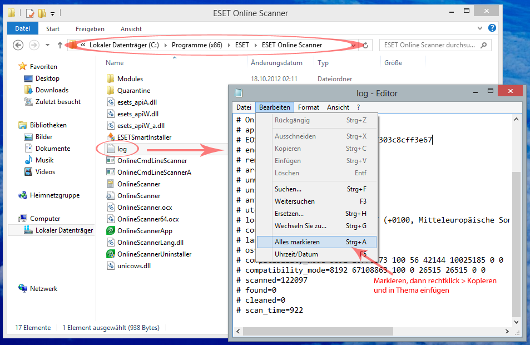530x345 pixels.
Task: Select the OnlineScanner64.ocx file name
Action: pos(148,219)
